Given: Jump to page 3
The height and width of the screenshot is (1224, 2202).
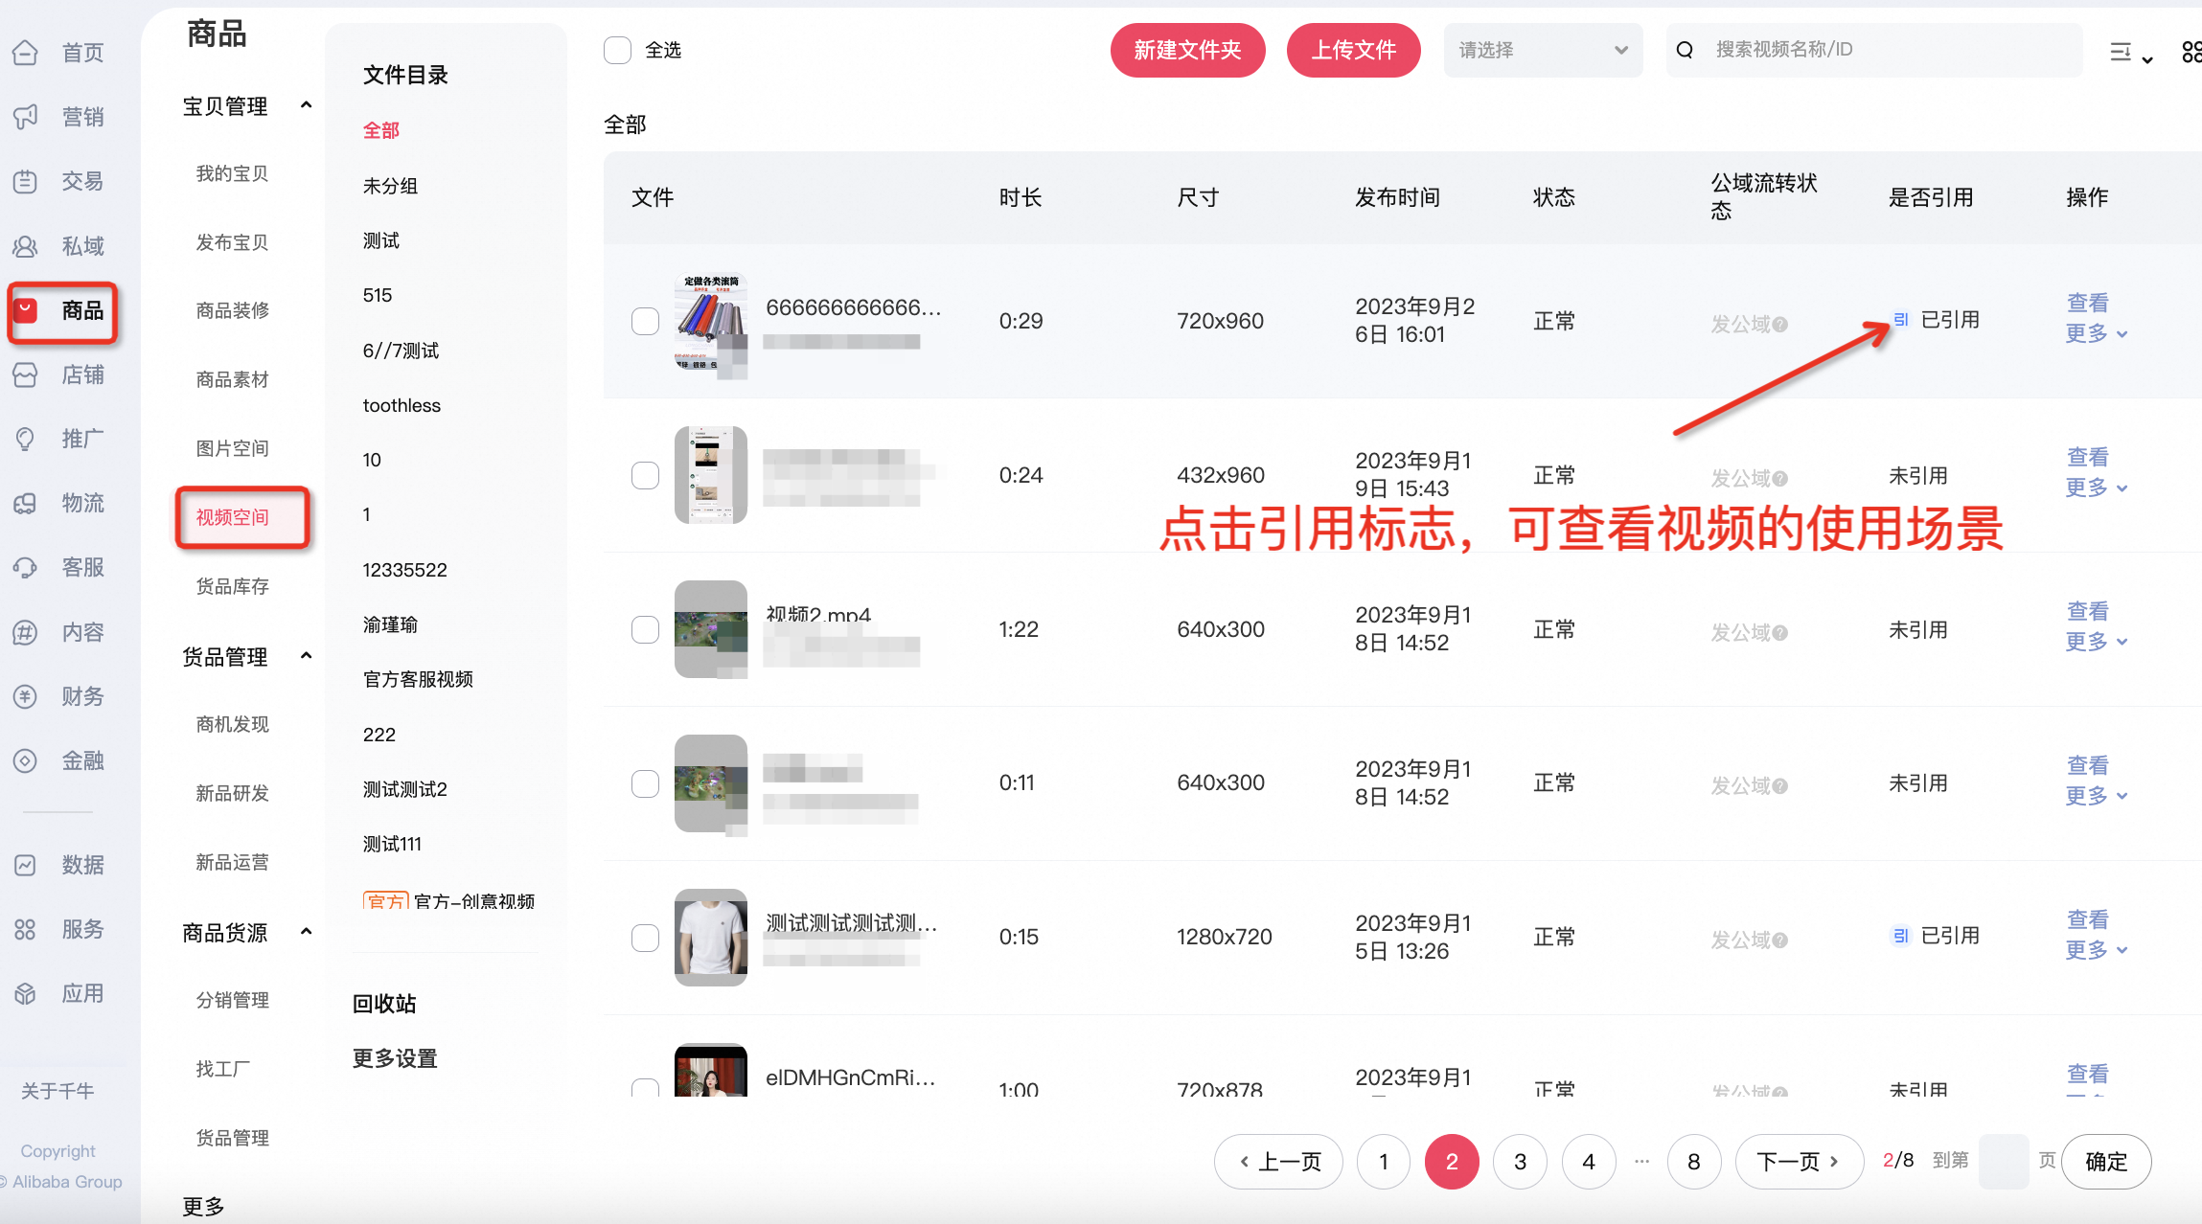Looking at the screenshot, I should point(1520,1162).
